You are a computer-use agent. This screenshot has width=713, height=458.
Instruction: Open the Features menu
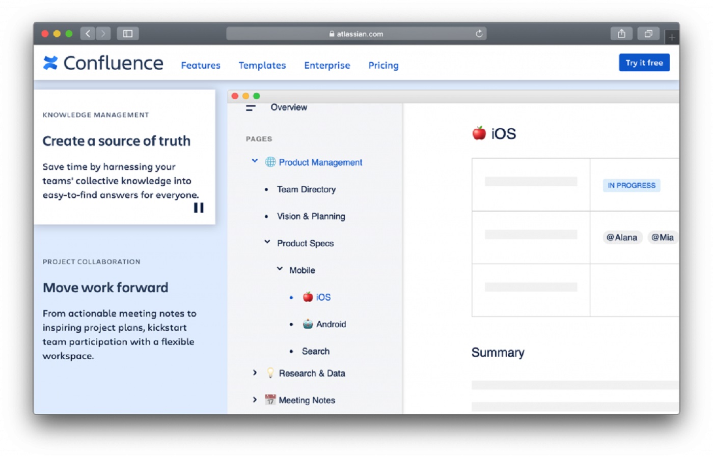201,65
